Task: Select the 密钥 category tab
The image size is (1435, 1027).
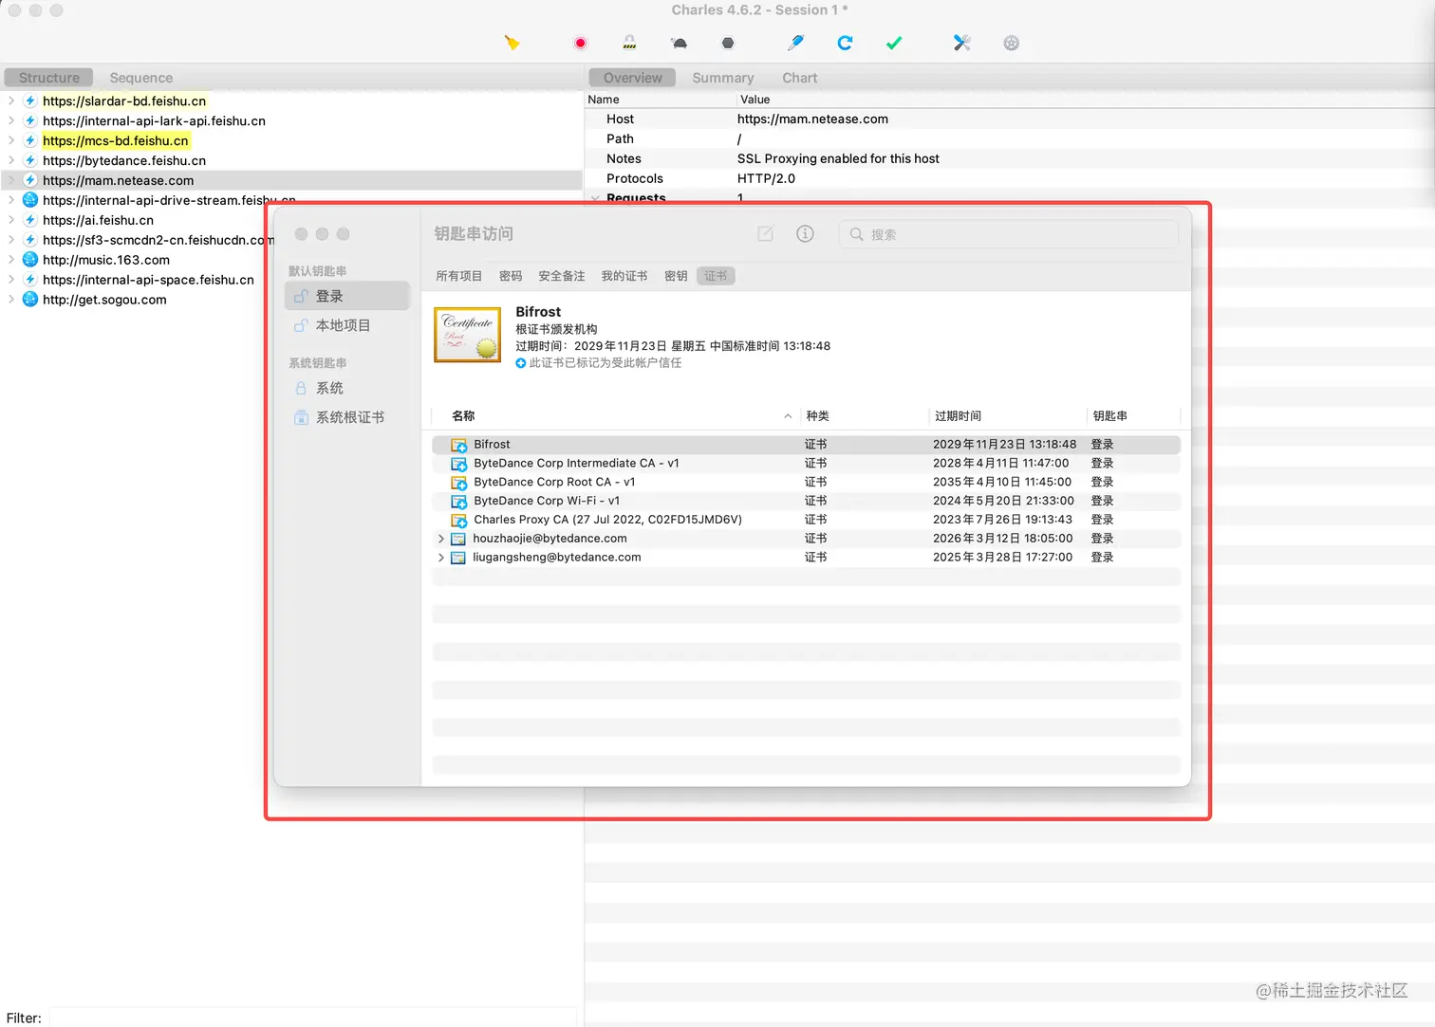Action: click(x=676, y=276)
